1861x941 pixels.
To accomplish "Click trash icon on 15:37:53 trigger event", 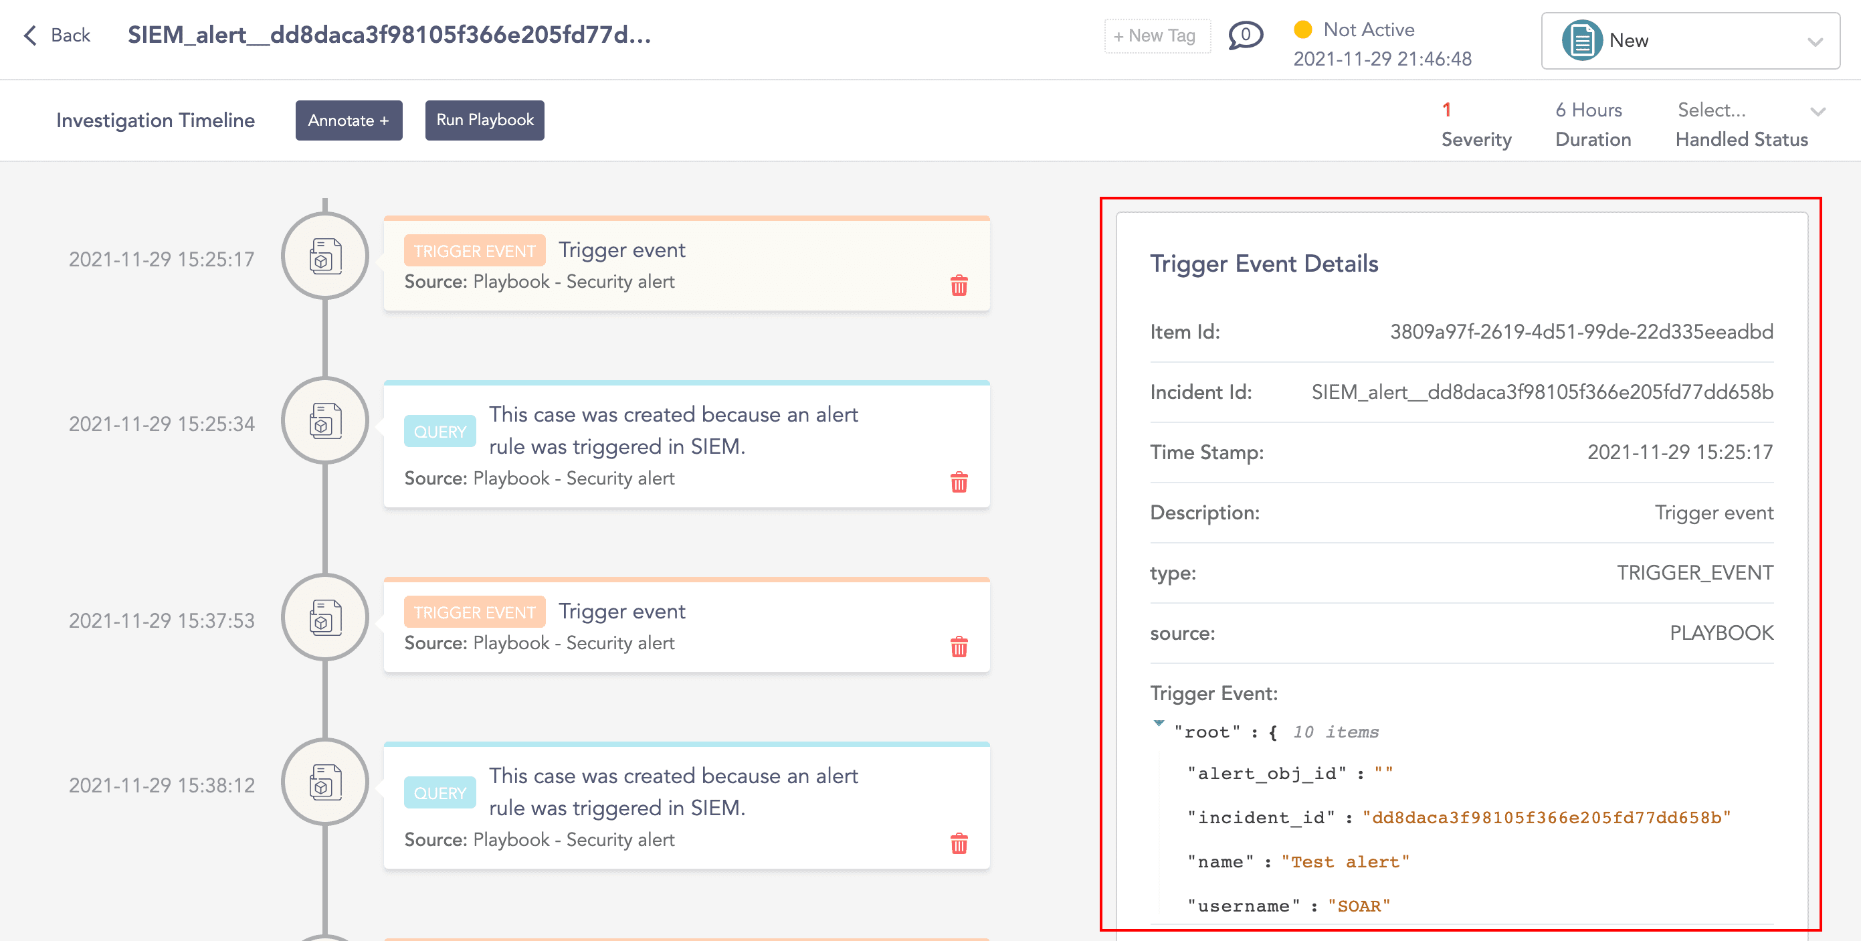I will [959, 647].
